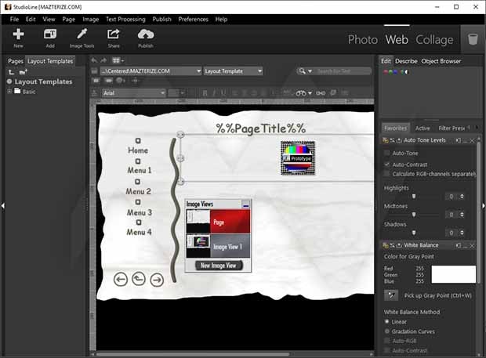
Task: Click the Auto Tone Levels panel icon
Action: 385,140
